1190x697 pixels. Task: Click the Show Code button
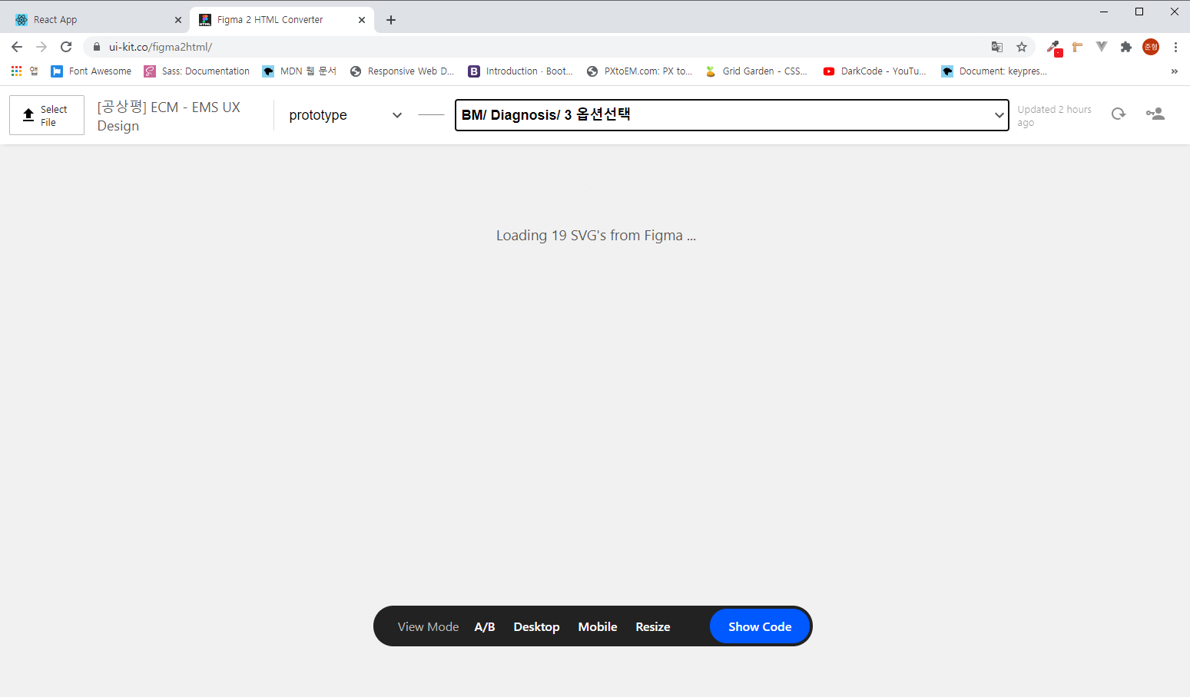(760, 626)
